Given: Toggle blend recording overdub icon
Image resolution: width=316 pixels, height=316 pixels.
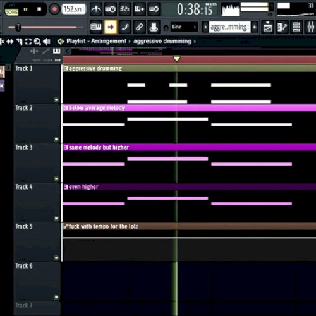Looking at the screenshot, I should 139,9.
